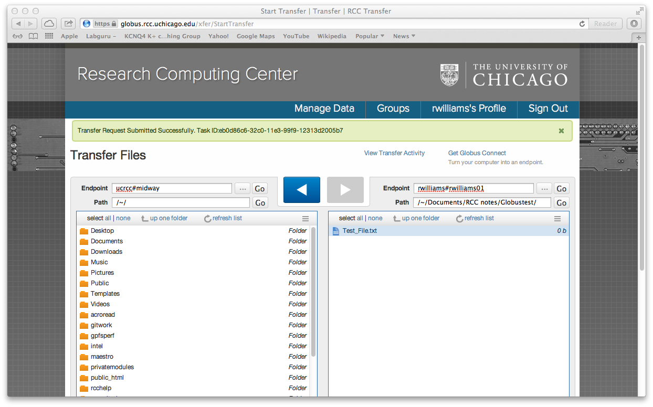
Task: Dismiss the transfer success message with X
Action: tap(561, 131)
